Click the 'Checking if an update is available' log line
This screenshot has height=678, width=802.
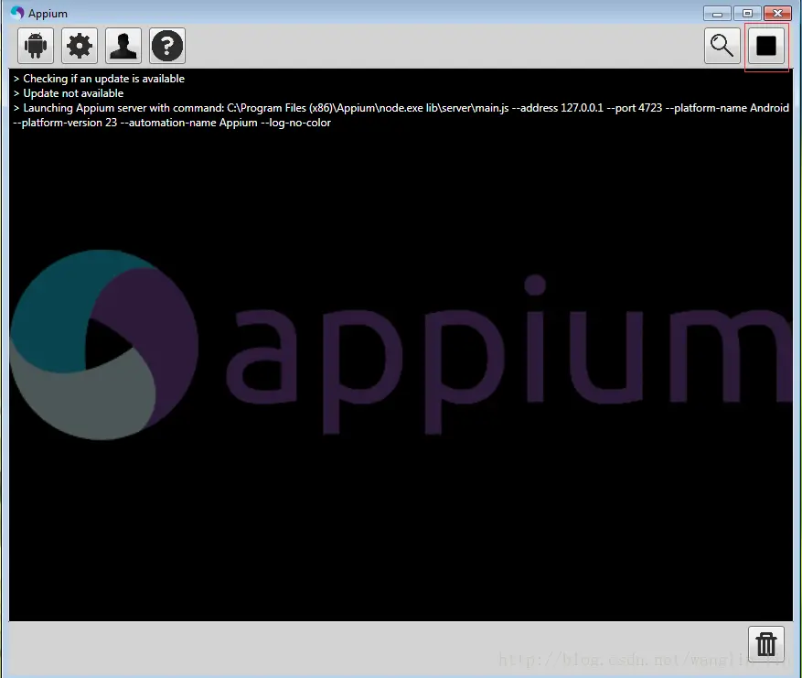[x=100, y=79]
